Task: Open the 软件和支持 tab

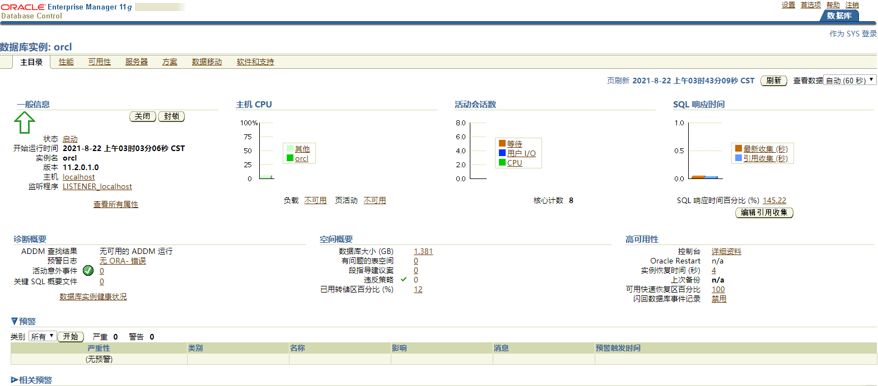Action: tap(255, 62)
